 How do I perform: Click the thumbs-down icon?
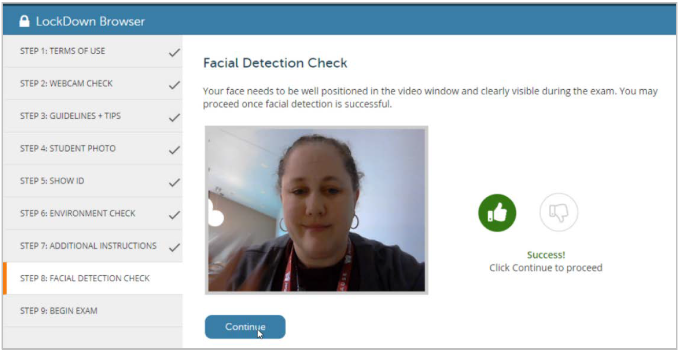(x=558, y=212)
